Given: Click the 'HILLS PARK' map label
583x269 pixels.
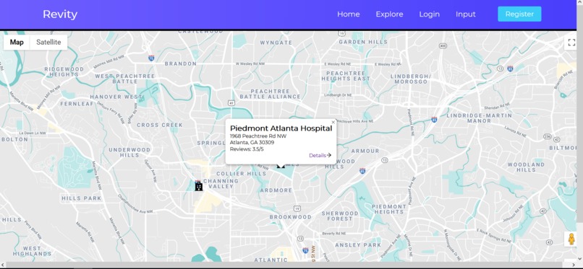Looking at the screenshot, I should [82, 198].
